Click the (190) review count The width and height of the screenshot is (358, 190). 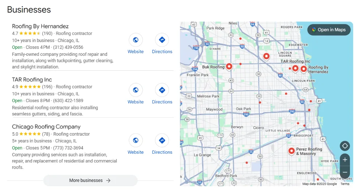pos(47,33)
